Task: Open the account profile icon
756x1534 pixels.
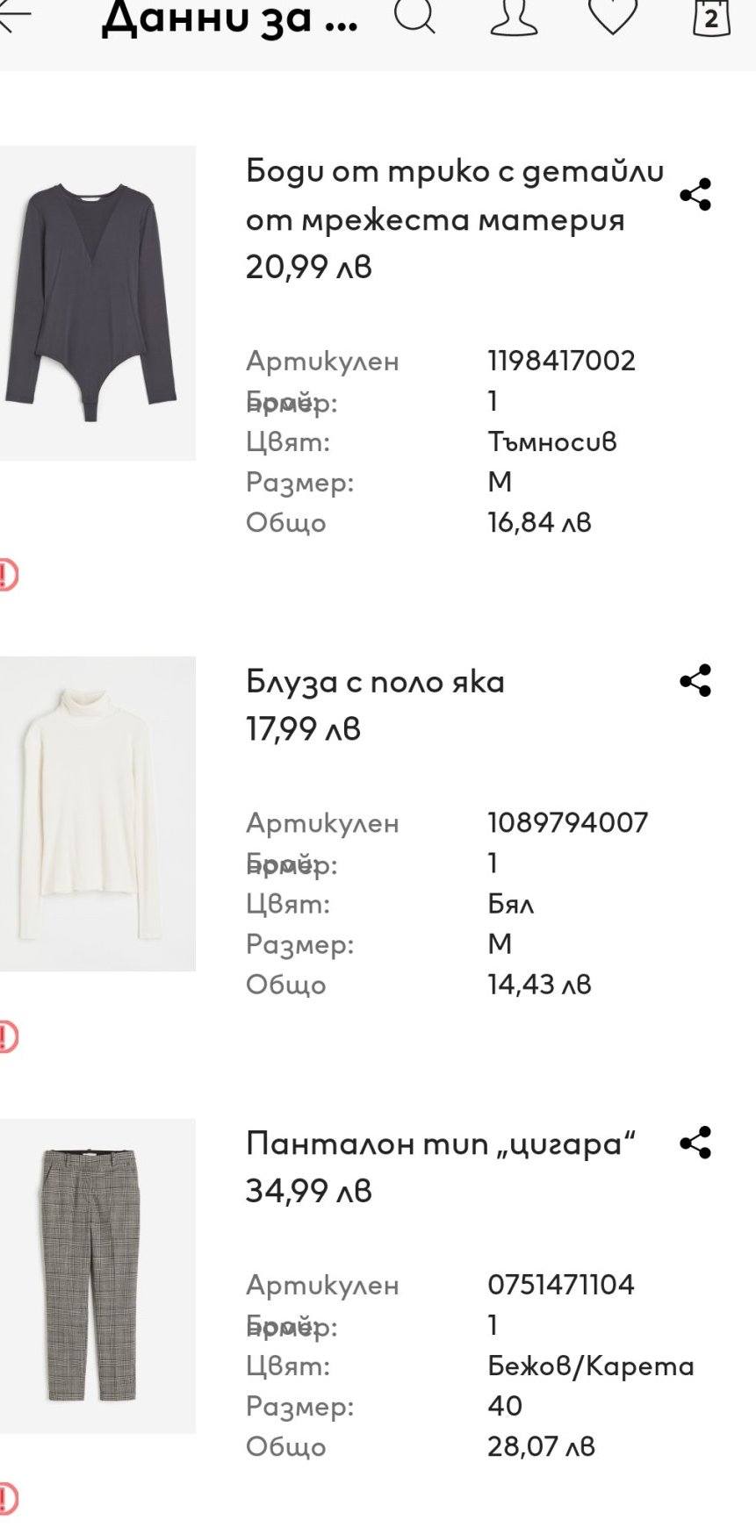Action: pos(514,16)
